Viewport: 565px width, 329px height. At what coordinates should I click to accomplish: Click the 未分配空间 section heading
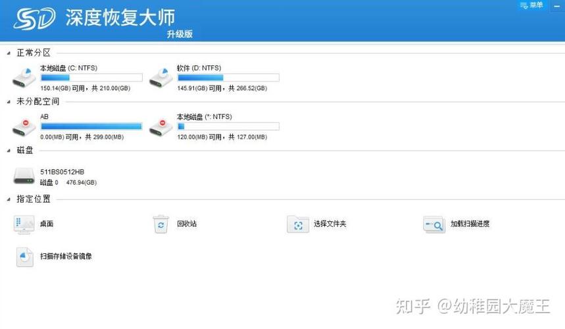point(38,101)
